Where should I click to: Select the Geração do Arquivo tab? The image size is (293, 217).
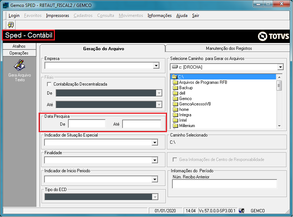pos(103,48)
